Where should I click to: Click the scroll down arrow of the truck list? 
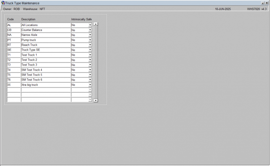tap(96, 100)
